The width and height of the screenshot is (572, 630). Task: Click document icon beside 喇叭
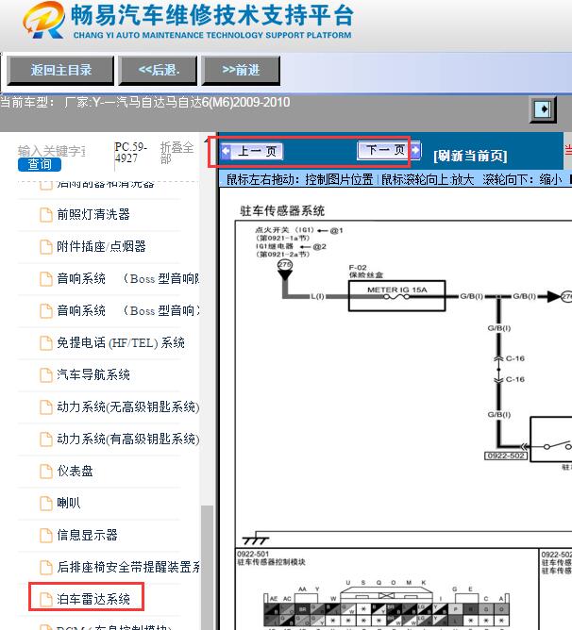46,503
